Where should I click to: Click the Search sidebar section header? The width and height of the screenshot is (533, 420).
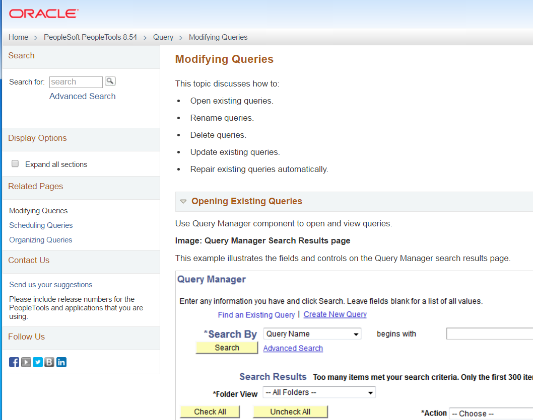81,56
